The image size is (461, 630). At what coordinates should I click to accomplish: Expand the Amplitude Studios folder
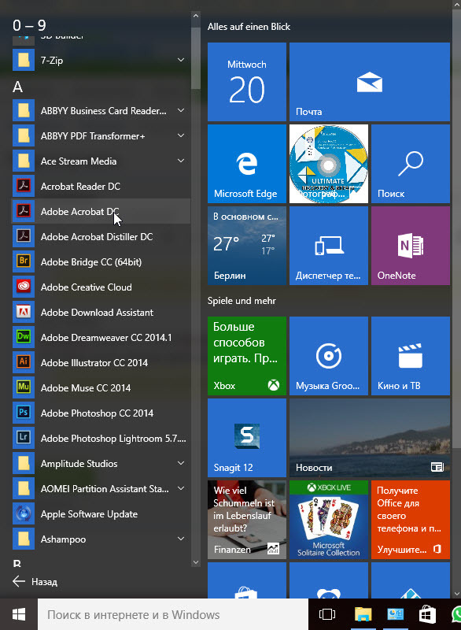click(x=181, y=463)
